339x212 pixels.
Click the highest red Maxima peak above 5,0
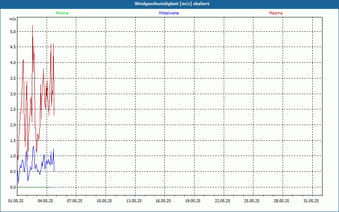pos(33,25)
